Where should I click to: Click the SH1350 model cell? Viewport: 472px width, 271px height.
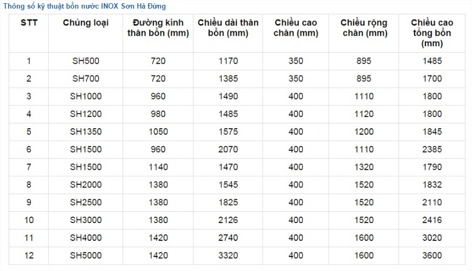click(x=86, y=132)
